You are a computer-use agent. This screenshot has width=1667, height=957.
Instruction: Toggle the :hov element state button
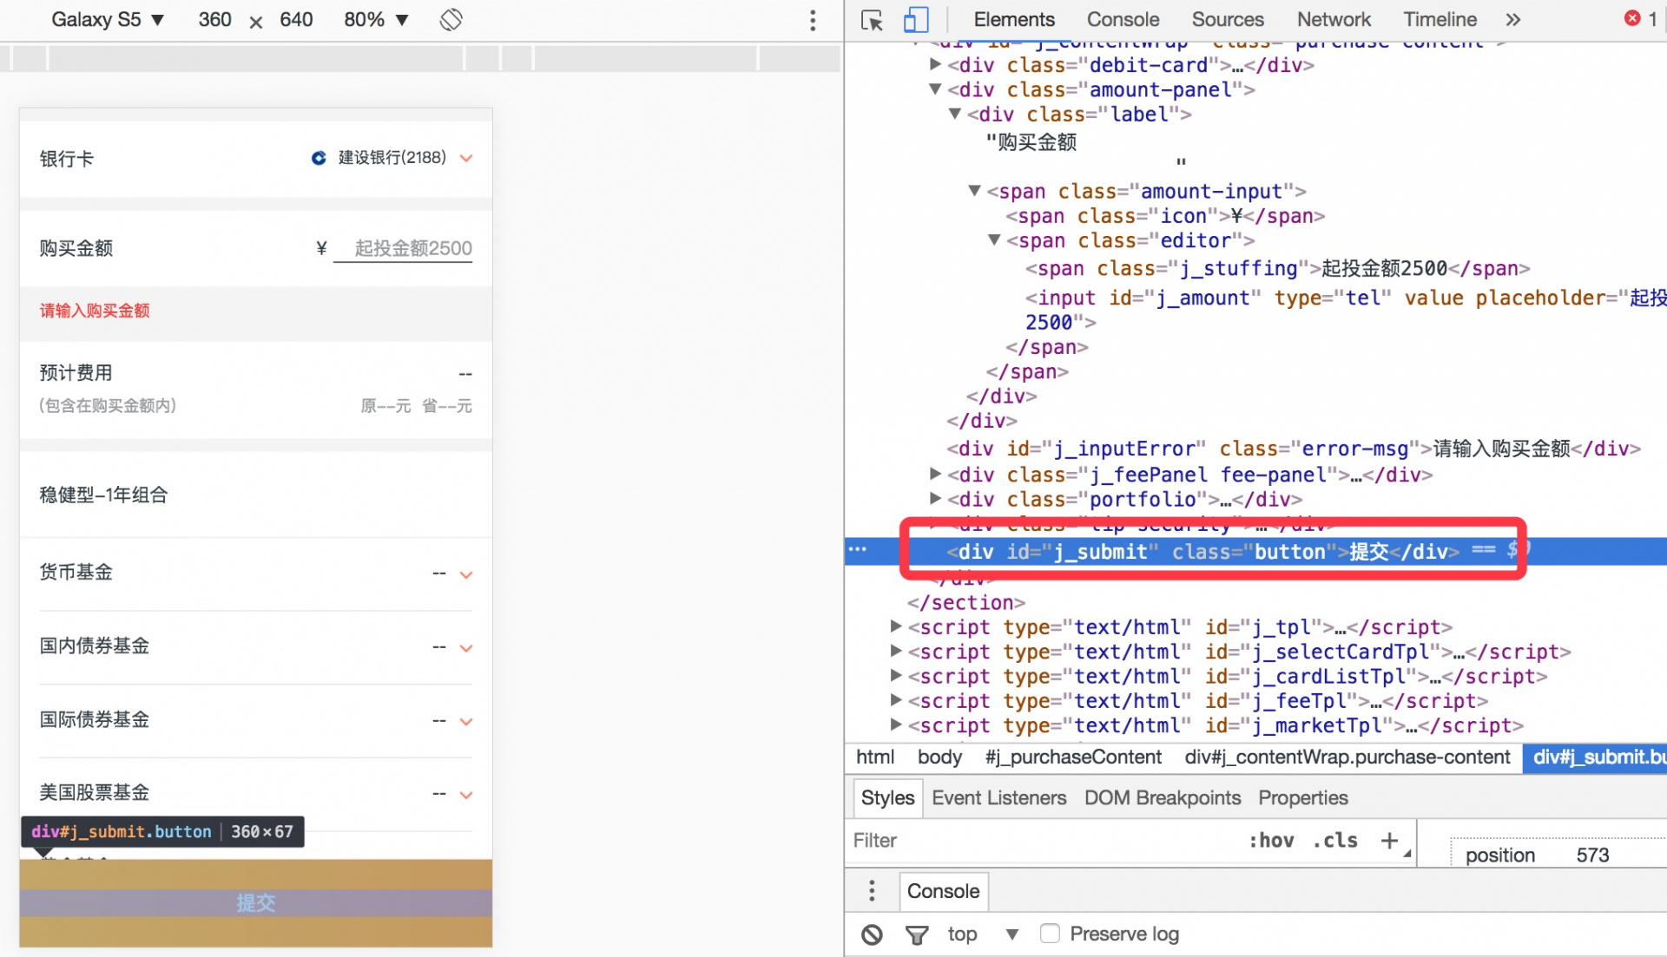coord(1271,840)
